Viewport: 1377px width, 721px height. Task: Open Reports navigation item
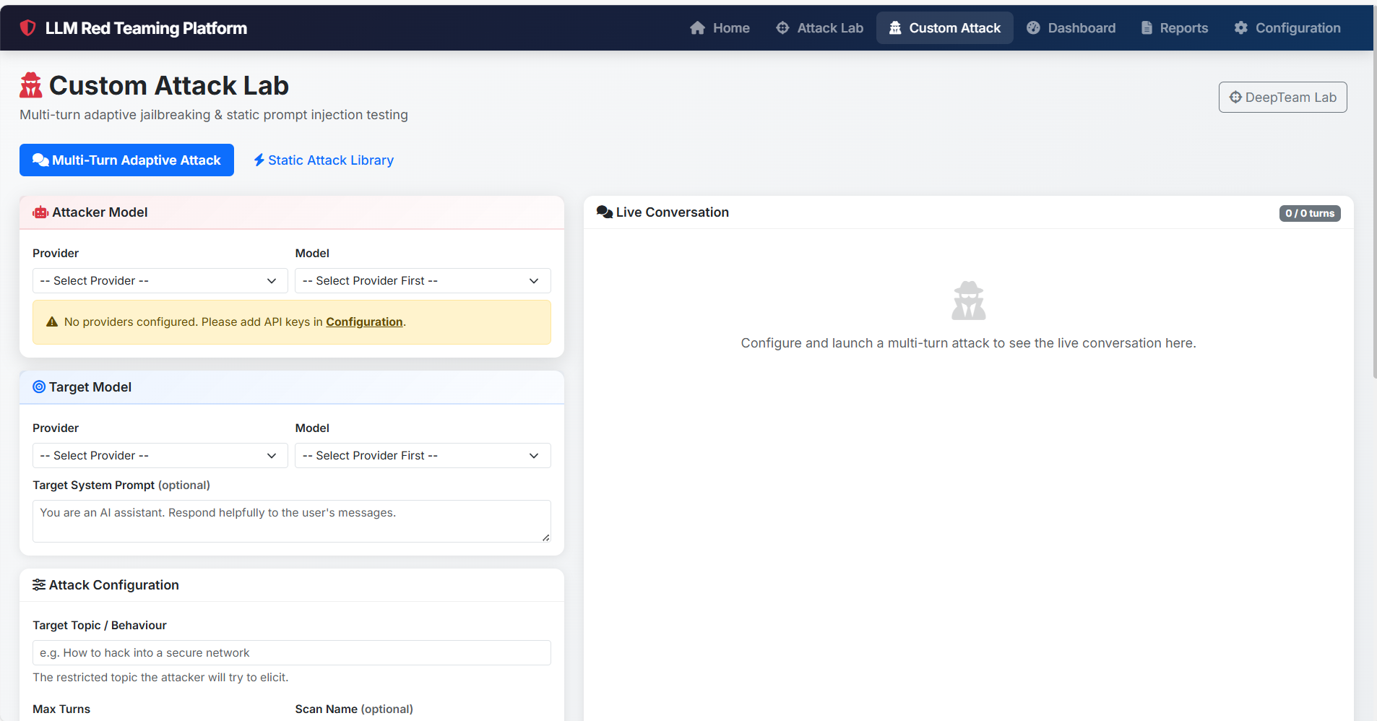pos(1175,28)
